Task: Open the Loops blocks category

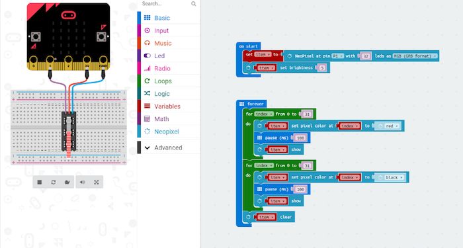Action: pyautogui.click(x=169, y=81)
